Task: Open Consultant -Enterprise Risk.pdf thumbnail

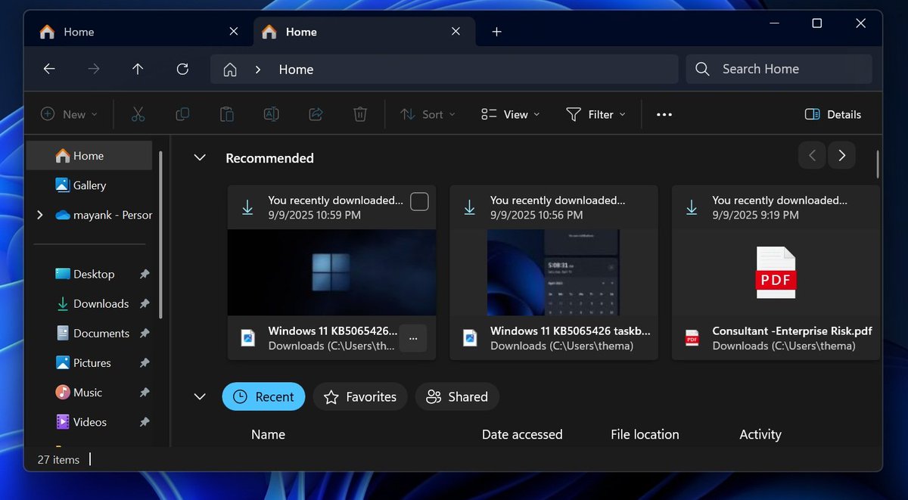Action: tap(775, 272)
